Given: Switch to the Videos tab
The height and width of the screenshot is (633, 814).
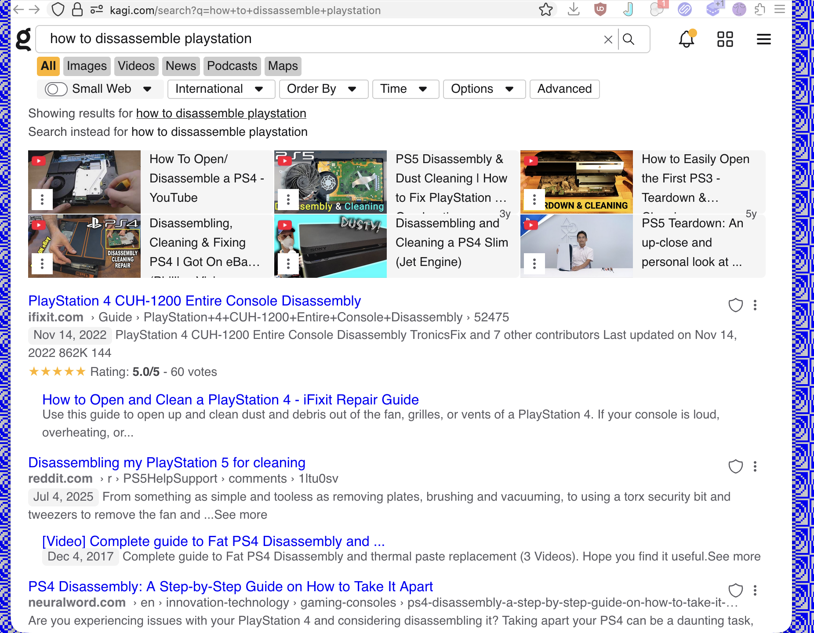Looking at the screenshot, I should [136, 66].
